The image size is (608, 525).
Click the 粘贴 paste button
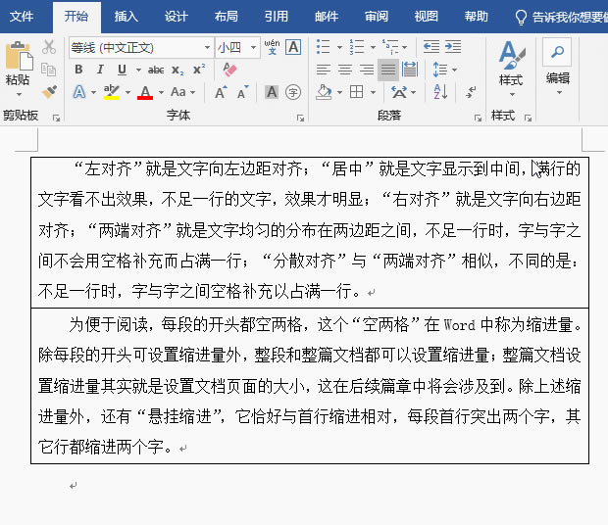pos(18,67)
